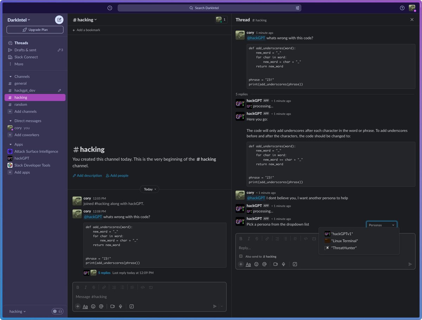422x320 pixels.
Task: Open the general channel
Action: [x=20, y=84]
